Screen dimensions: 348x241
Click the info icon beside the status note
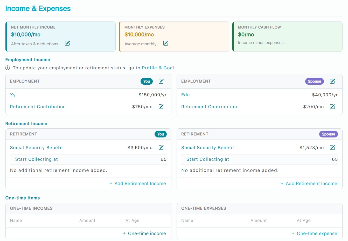[x=8, y=68]
